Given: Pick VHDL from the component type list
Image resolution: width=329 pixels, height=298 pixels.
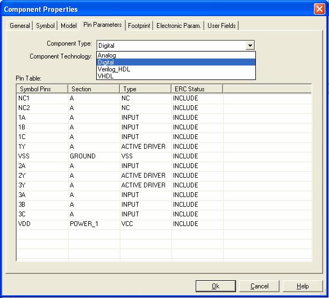Looking at the screenshot, I should point(106,76).
